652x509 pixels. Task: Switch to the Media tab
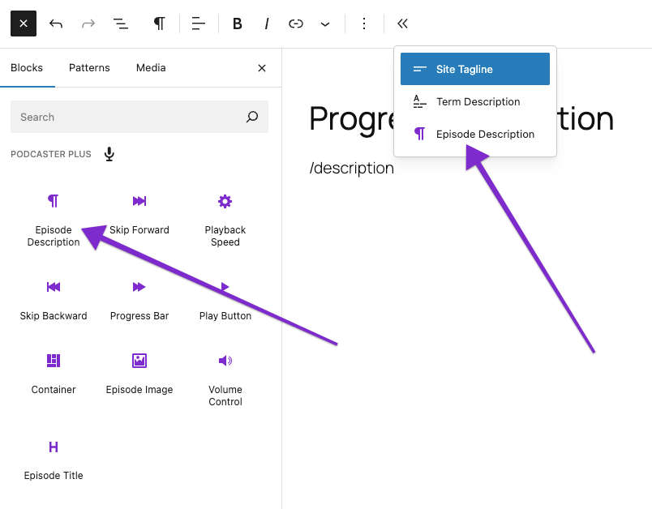click(151, 68)
